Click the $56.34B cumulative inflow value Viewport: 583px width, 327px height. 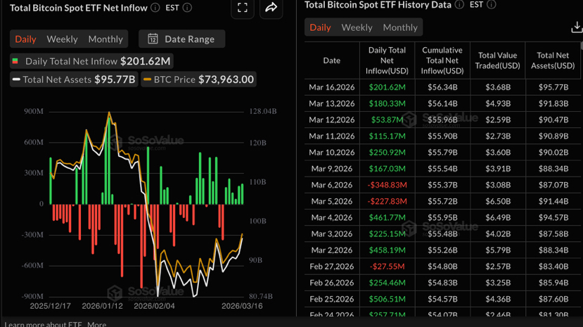click(x=442, y=87)
